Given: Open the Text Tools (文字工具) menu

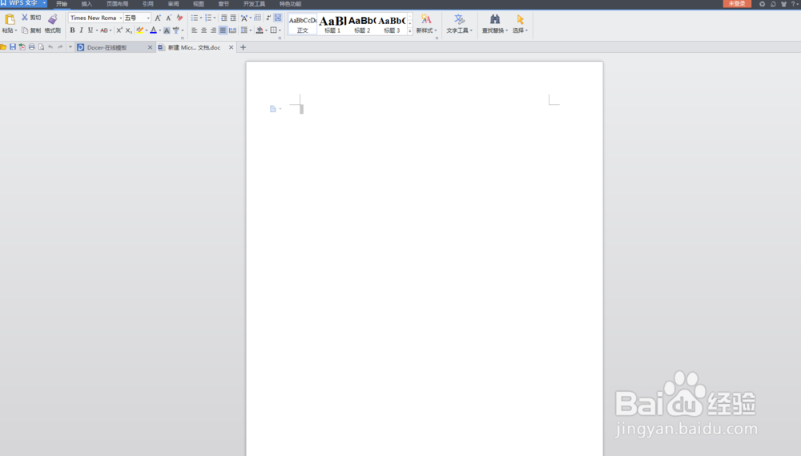Looking at the screenshot, I should click(x=459, y=24).
